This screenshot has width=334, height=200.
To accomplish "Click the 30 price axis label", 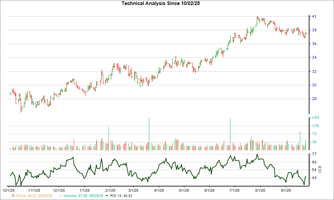I will [x=314, y=85].
